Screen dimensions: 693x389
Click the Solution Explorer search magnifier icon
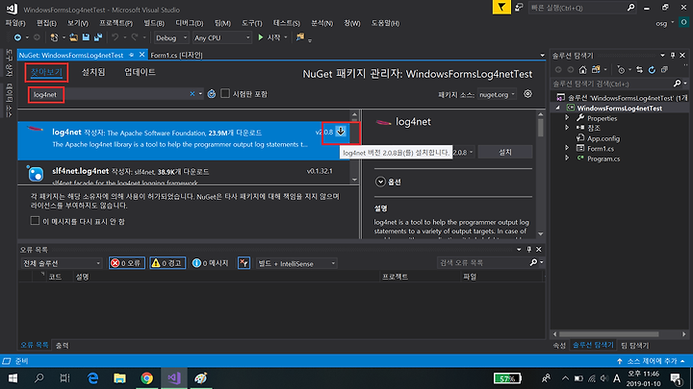(x=677, y=84)
